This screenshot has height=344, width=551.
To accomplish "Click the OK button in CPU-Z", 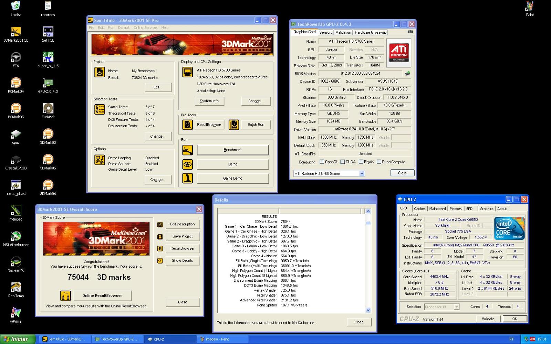I will 514,319.
